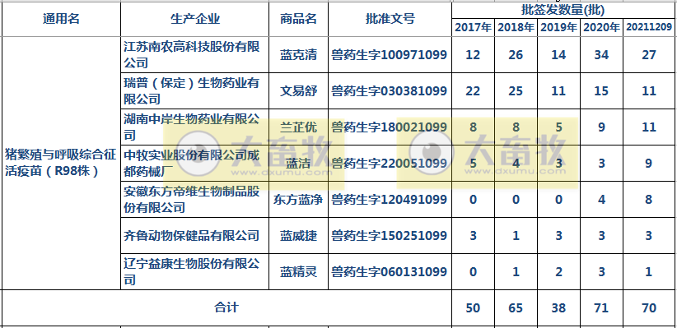677x328 pixels.
Task: Select the 2018年 year header
Action: pyautogui.click(x=516, y=28)
